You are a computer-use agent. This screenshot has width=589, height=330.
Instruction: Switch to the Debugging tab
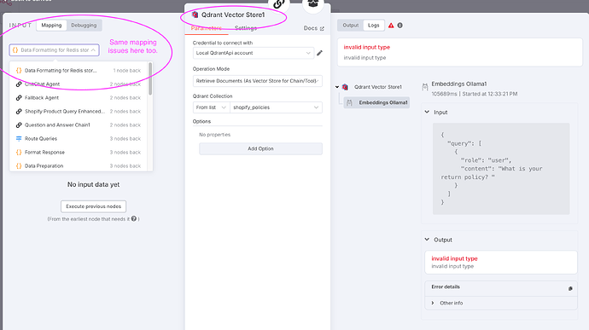[84, 25]
